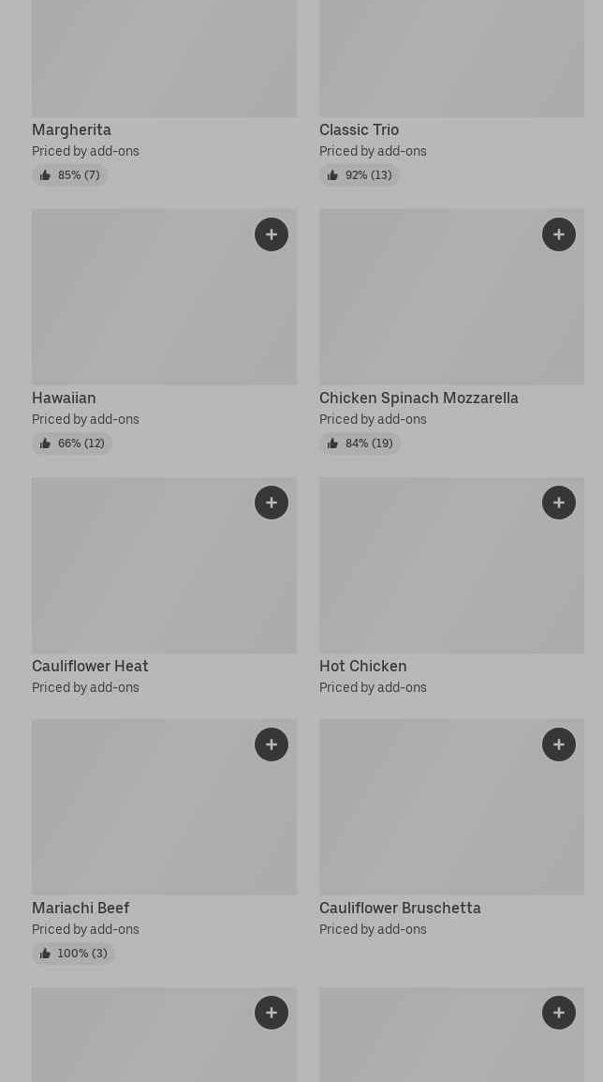Click Chicken Spinach Mozzarella 84% rating
Viewport: 603px width, 1082px height.
[x=360, y=443]
